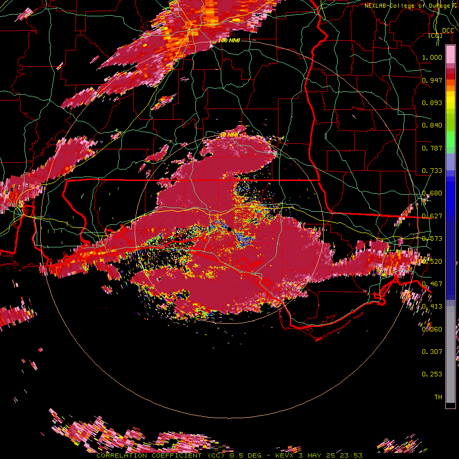Viewport: 459px width, 459px height.
Task: Click the [CC] label above the color bar
Action: [x=436, y=36]
